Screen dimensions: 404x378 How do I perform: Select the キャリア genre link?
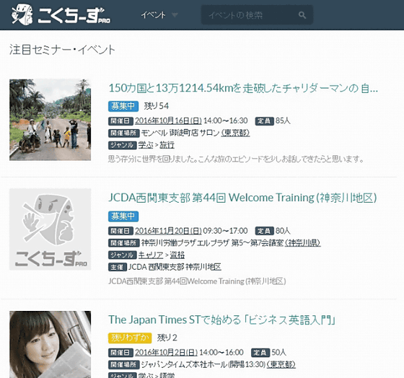(x=151, y=255)
